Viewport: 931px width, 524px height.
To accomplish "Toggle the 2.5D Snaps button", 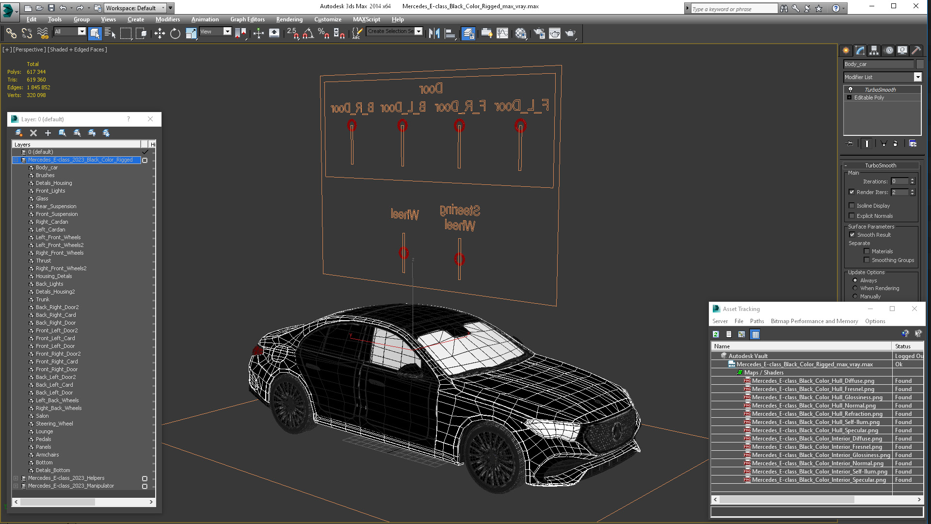I will click(x=292, y=33).
